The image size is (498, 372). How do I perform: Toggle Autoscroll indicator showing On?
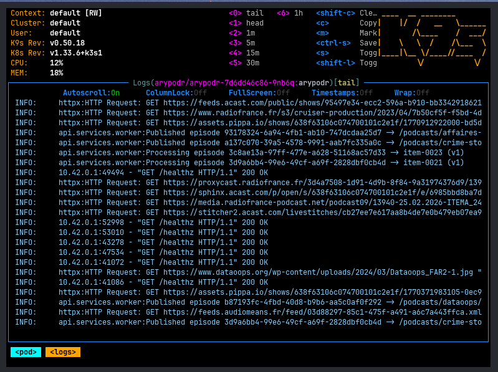click(91, 93)
